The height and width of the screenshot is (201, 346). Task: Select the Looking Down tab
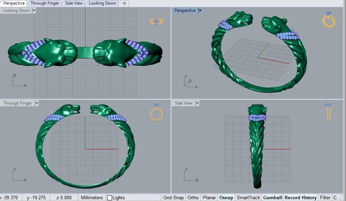(102, 3)
